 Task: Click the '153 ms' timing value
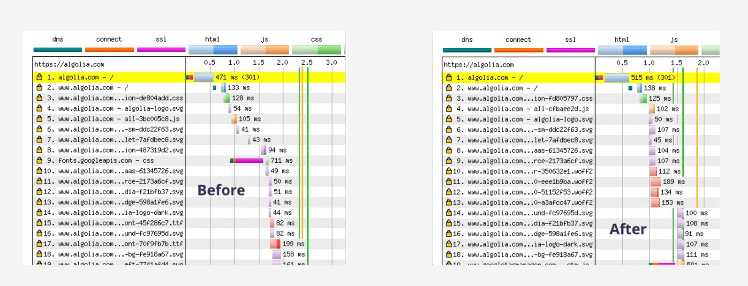pos(672,203)
